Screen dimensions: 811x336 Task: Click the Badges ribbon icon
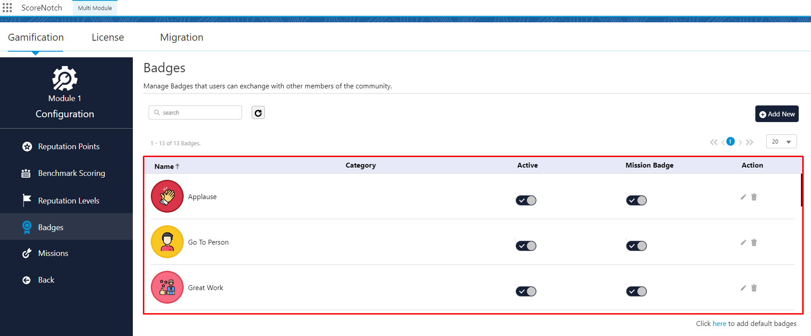27,227
